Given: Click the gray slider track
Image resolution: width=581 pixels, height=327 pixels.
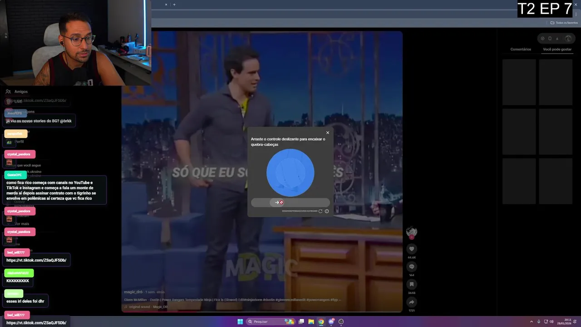Looking at the screenshot, I should pos(290,203).
